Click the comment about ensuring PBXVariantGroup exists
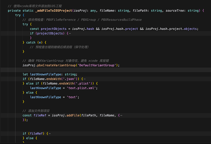Viewport: 211px width, 144px height. click(66, 61)
